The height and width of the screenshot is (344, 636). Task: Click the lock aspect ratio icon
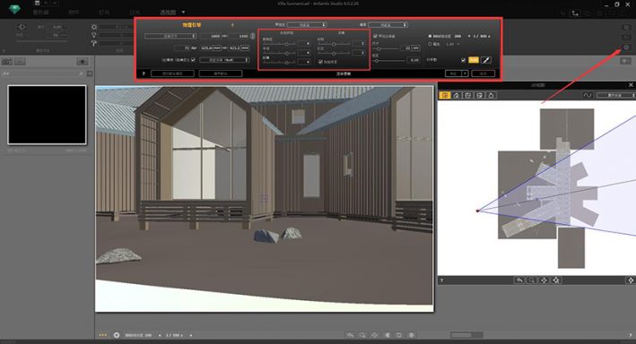[253, 36]
